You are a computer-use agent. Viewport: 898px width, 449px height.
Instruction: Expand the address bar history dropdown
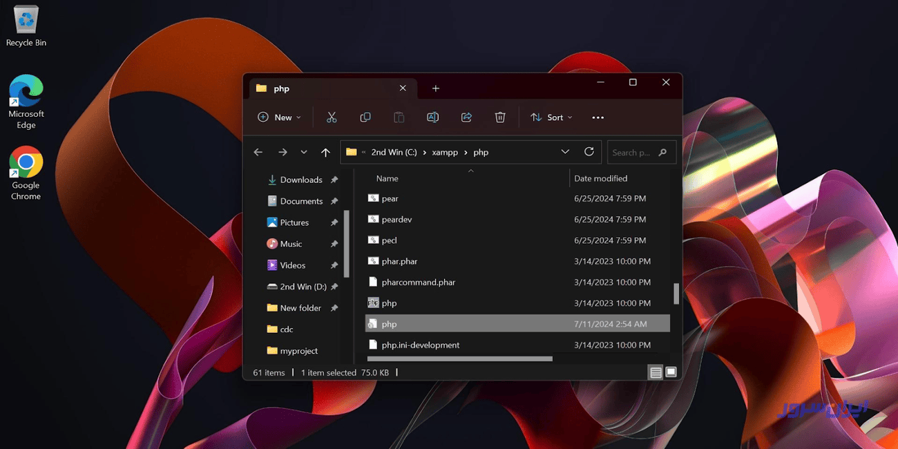[x=565, y=152]
